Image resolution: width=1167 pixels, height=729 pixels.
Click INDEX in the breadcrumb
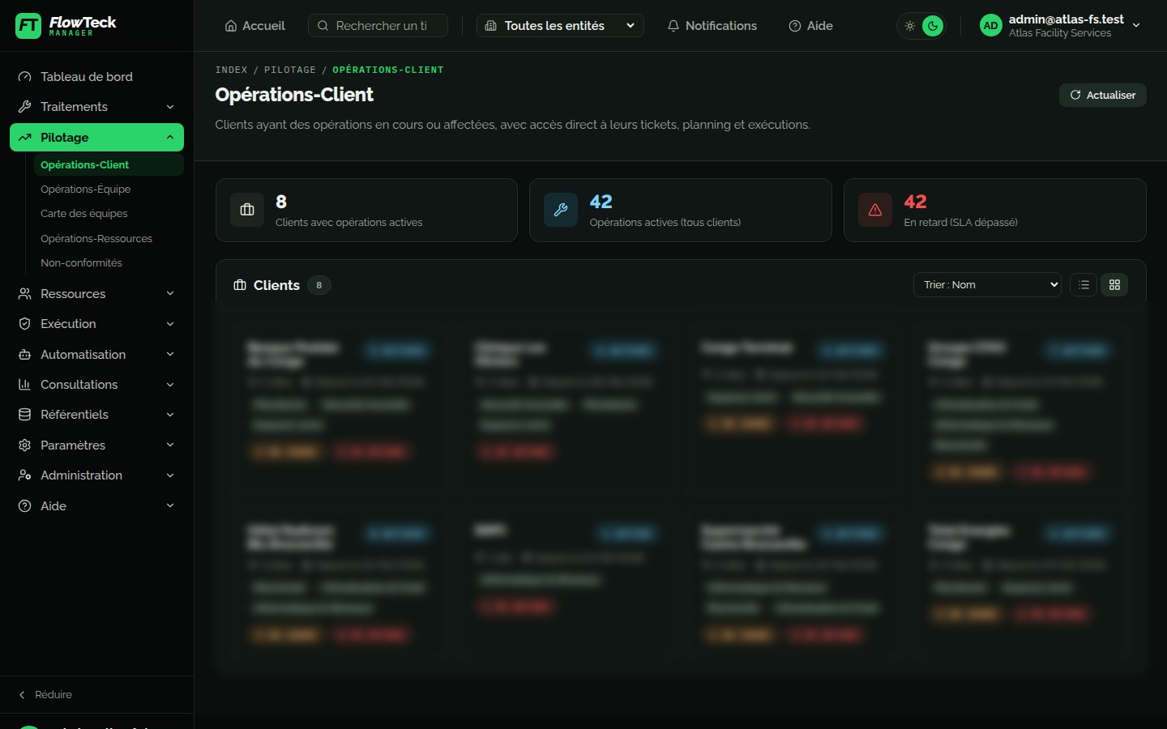(x=231, y=70)
